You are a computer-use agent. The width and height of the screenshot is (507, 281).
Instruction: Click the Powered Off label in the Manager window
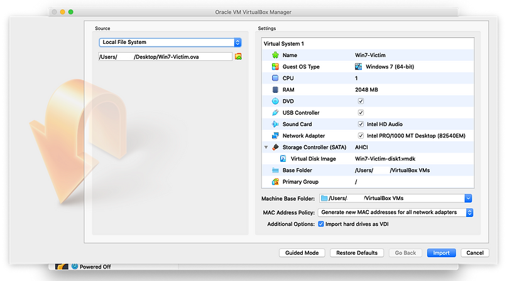[95, 267]
